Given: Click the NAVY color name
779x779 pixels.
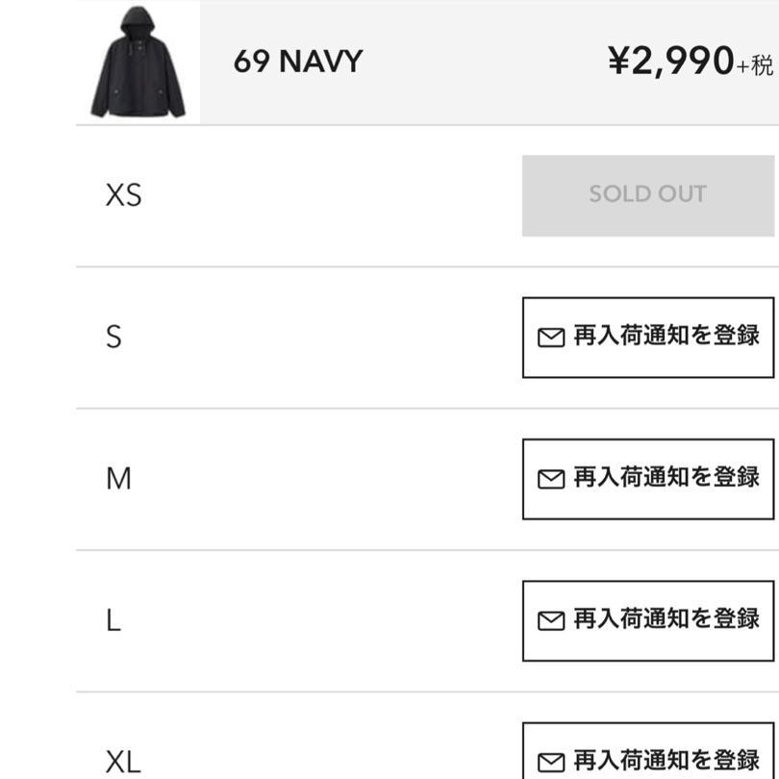Looking at the screenshot, I should point(320,62).
